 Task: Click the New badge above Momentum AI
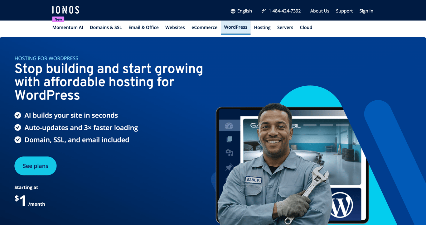[58, 19]
